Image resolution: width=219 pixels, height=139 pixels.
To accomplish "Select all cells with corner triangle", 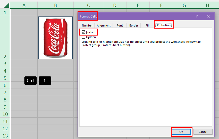I will tap(7, 5).
